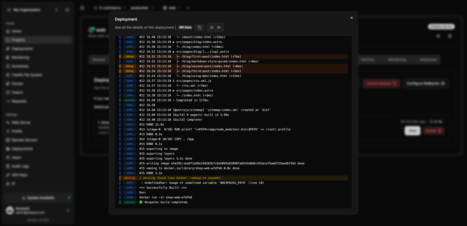
Task: Click the success badge beside "Nixpacks build completed"
Action: [x=130, y=202]
